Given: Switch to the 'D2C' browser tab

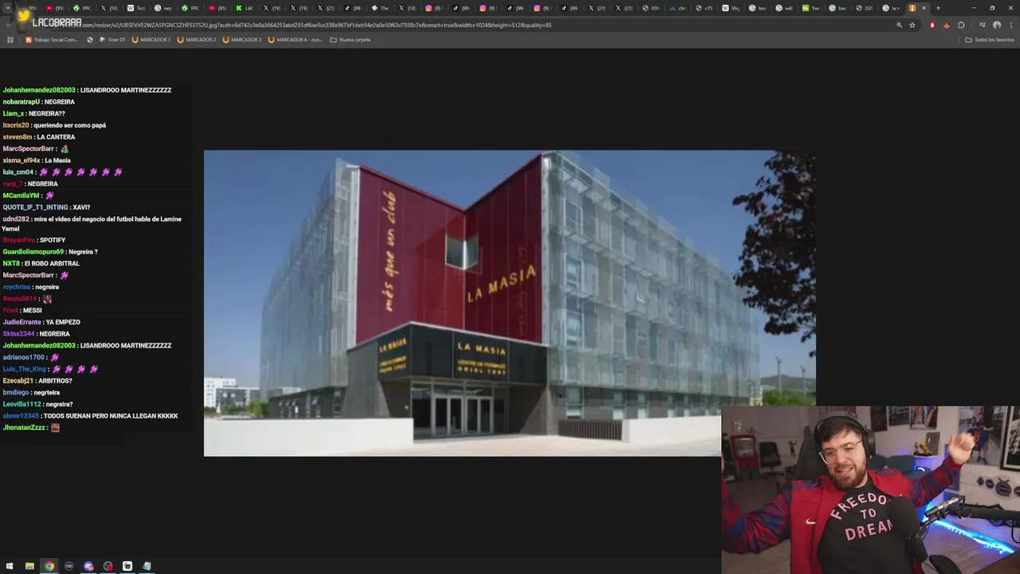Looking at the screenshot, I should click(x=866, y=8).
